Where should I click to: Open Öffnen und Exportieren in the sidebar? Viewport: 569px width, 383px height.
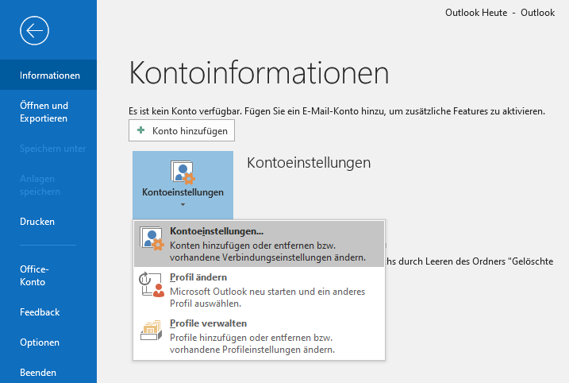click(x=48, y=112)
